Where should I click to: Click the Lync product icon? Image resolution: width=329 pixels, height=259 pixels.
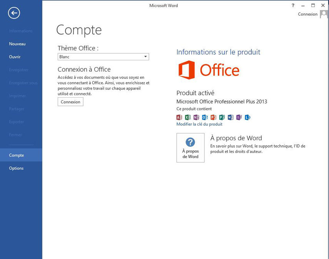(247, 117)
